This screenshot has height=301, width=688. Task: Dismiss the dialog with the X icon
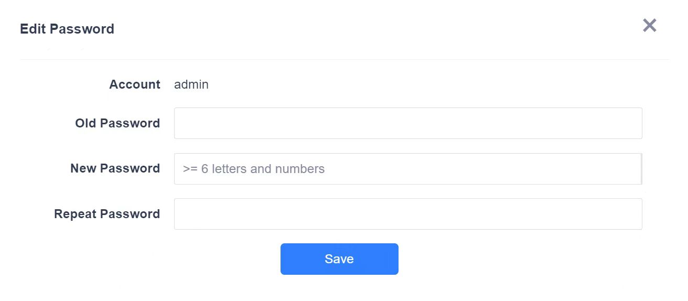coord(649,25)
